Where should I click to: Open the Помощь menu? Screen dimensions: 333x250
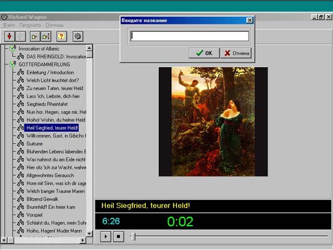(54, 25)
